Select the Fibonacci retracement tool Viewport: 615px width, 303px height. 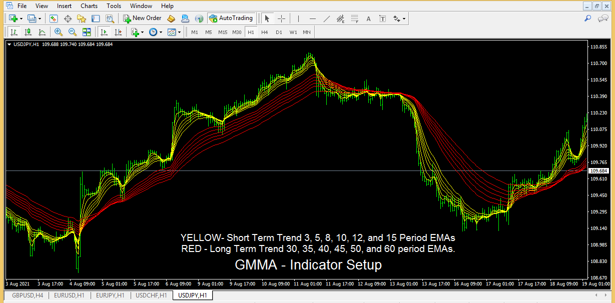(354, 18)
